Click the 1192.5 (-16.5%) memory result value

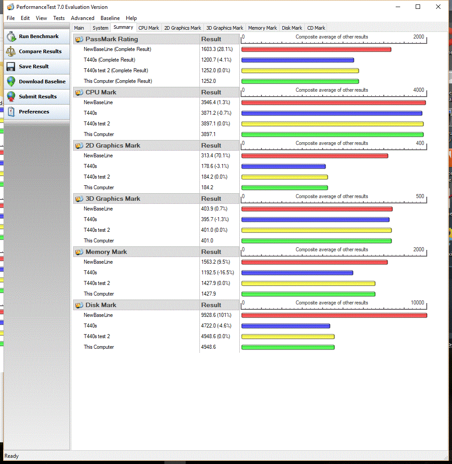click(x=218, y=273)
